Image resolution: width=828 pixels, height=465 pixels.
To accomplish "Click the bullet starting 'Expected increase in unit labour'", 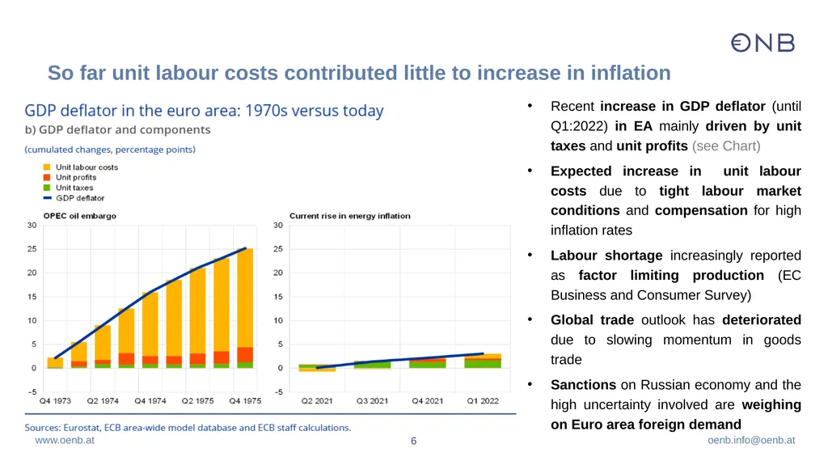I will point(675,201).
